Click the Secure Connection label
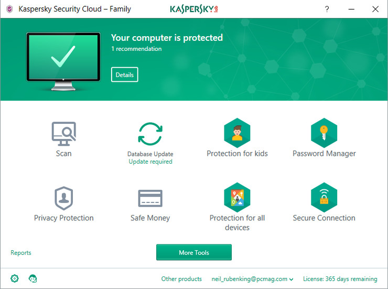This screenshot has width=388, height=289. 324,218
